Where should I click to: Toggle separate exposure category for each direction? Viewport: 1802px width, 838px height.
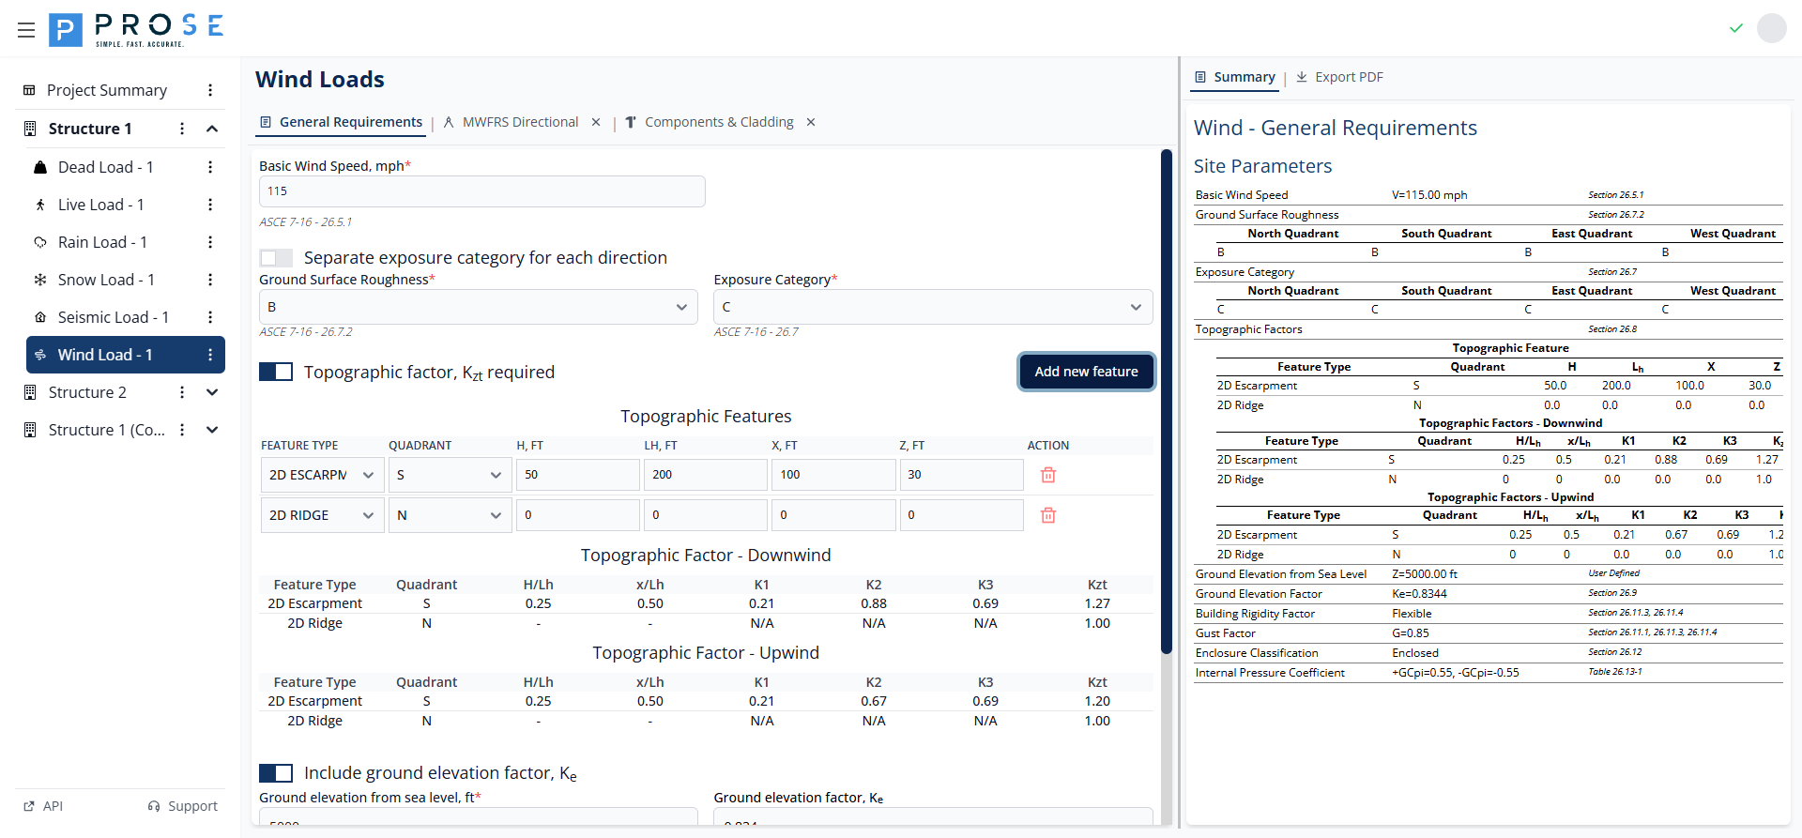tap(276, 258)
